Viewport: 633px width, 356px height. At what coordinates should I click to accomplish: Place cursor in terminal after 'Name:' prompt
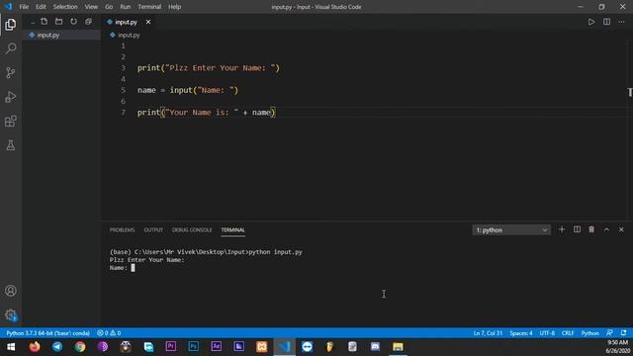[133, 268]
